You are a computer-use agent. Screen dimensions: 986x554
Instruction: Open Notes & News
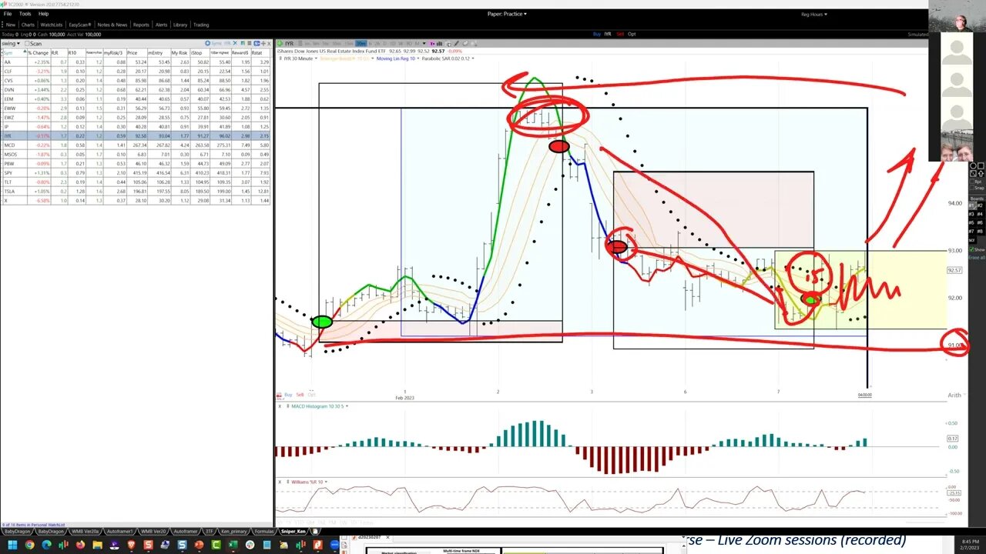click(112, 25)
